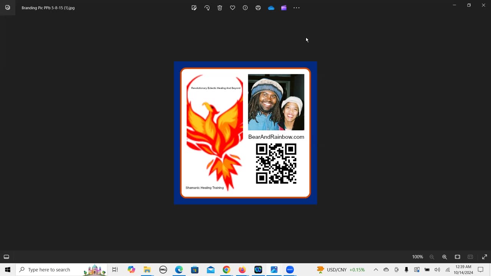Launch Microsoft Edge from the taskbar
Viewport: 491px width, 276px height.
[x=179, y=269]
